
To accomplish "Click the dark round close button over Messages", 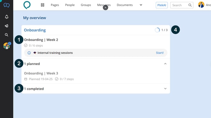I will click(105, 8).
